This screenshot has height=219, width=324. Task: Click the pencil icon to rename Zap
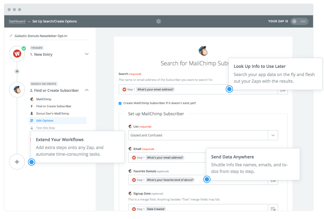point(11,36)
